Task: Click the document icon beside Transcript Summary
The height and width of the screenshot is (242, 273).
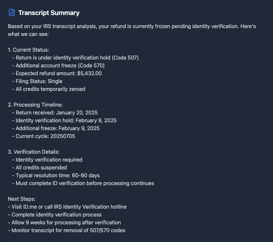Action: click(x=12, y=13)
